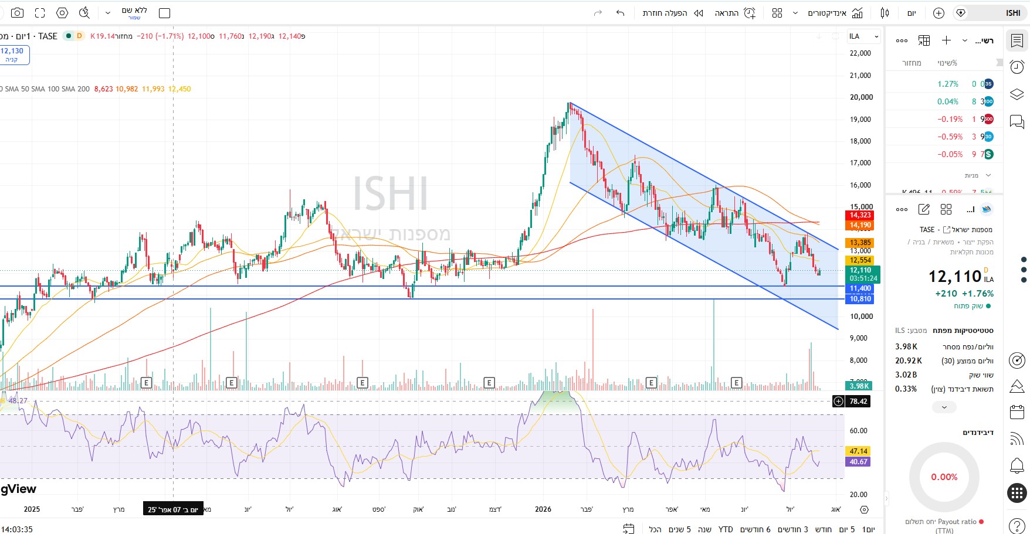
Task: Add a symbol to compare with the plus icon
Action: pos(938,13)
